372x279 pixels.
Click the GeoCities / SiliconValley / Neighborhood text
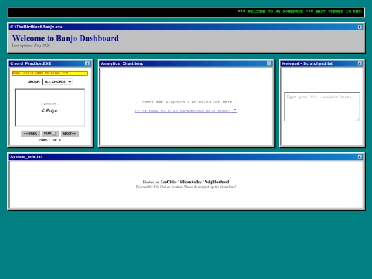coord(194,182)
